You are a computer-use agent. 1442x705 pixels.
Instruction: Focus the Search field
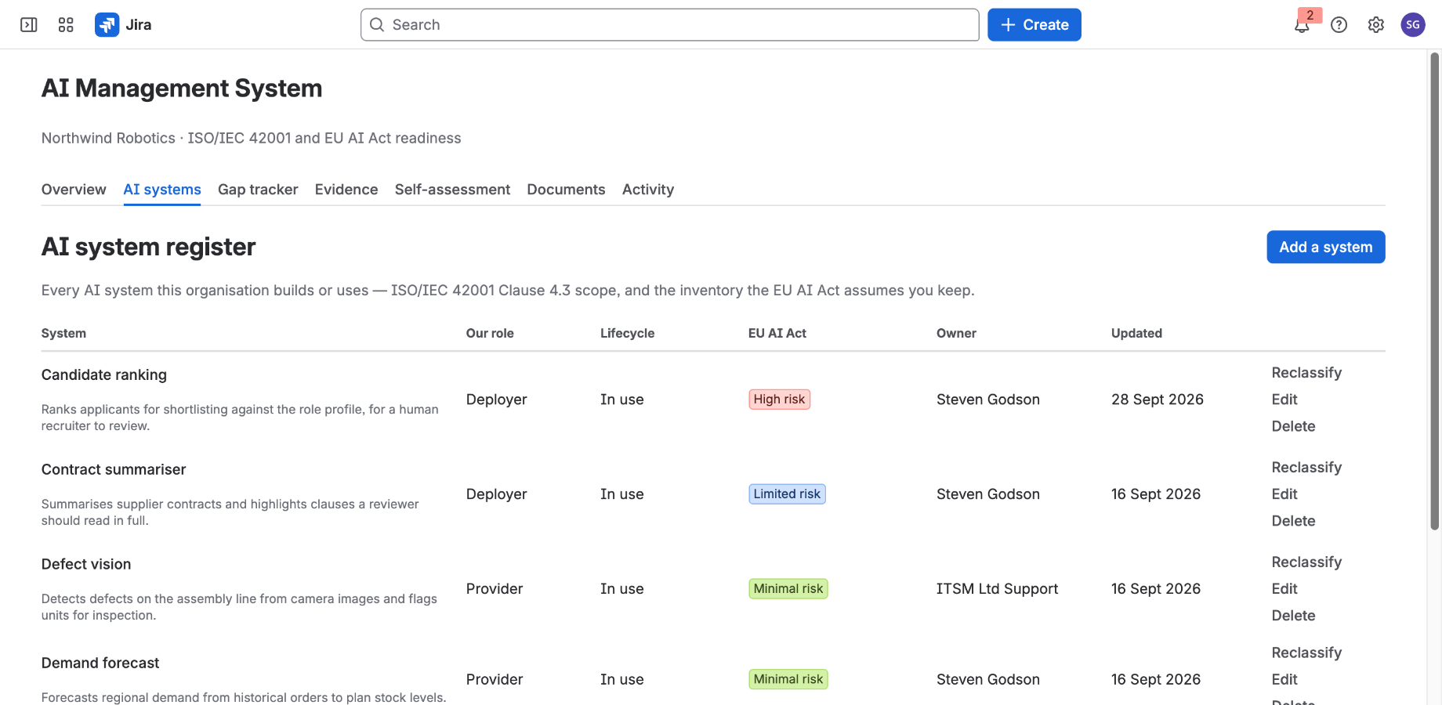point(670,25)
